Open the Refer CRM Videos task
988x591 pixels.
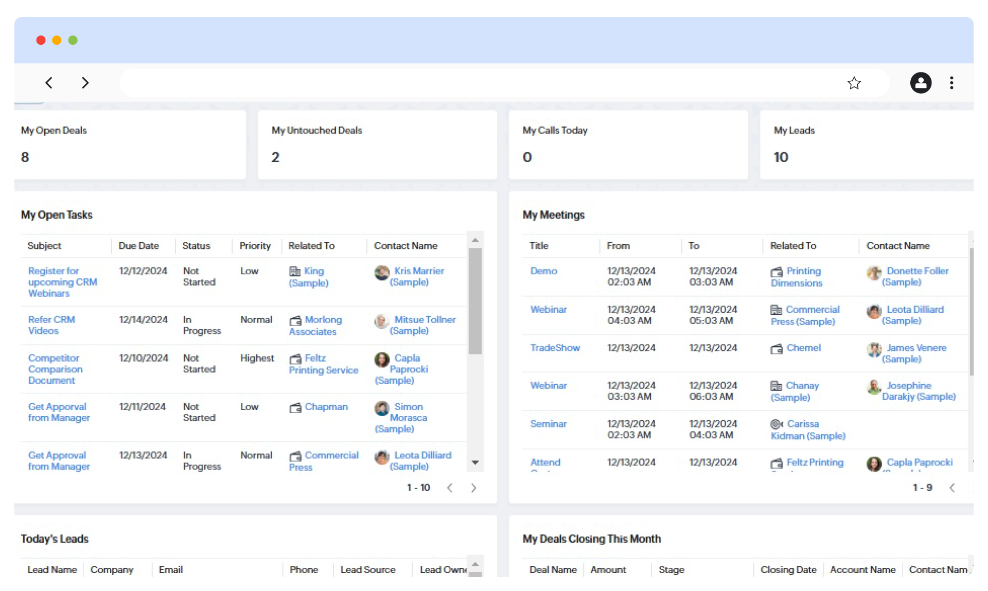(x=51, y=325)
